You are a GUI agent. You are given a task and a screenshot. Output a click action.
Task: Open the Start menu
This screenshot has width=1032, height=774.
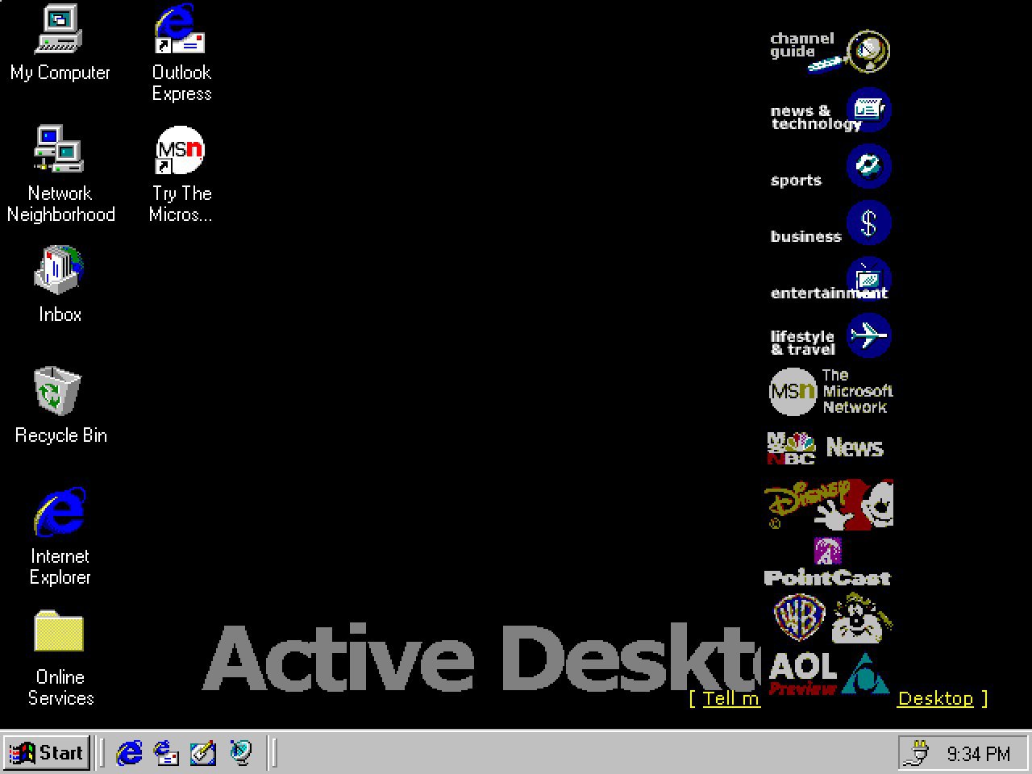click(x=46, y=752)
